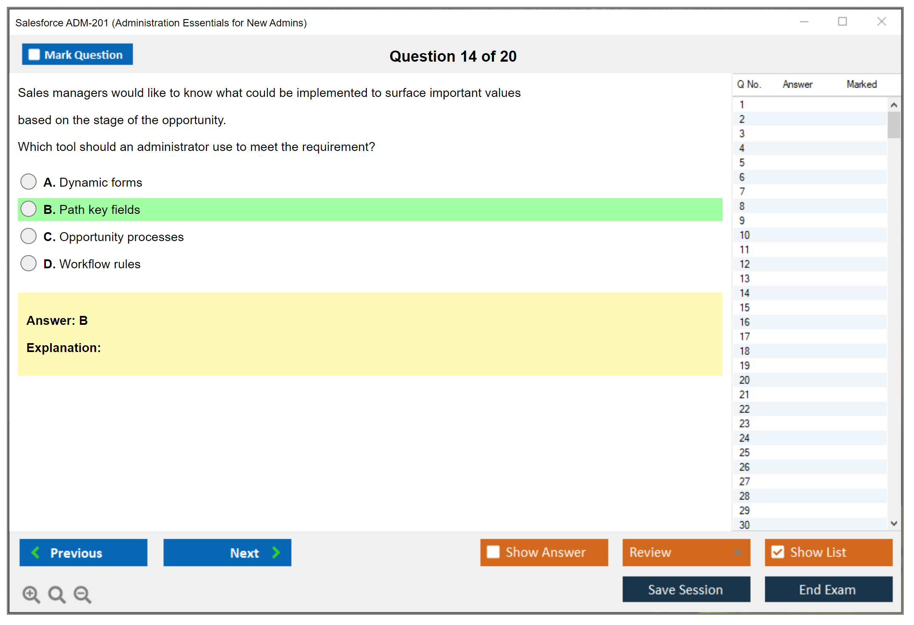
Task: Click the zoom out magnifier icon
Action: click(82, 594)
